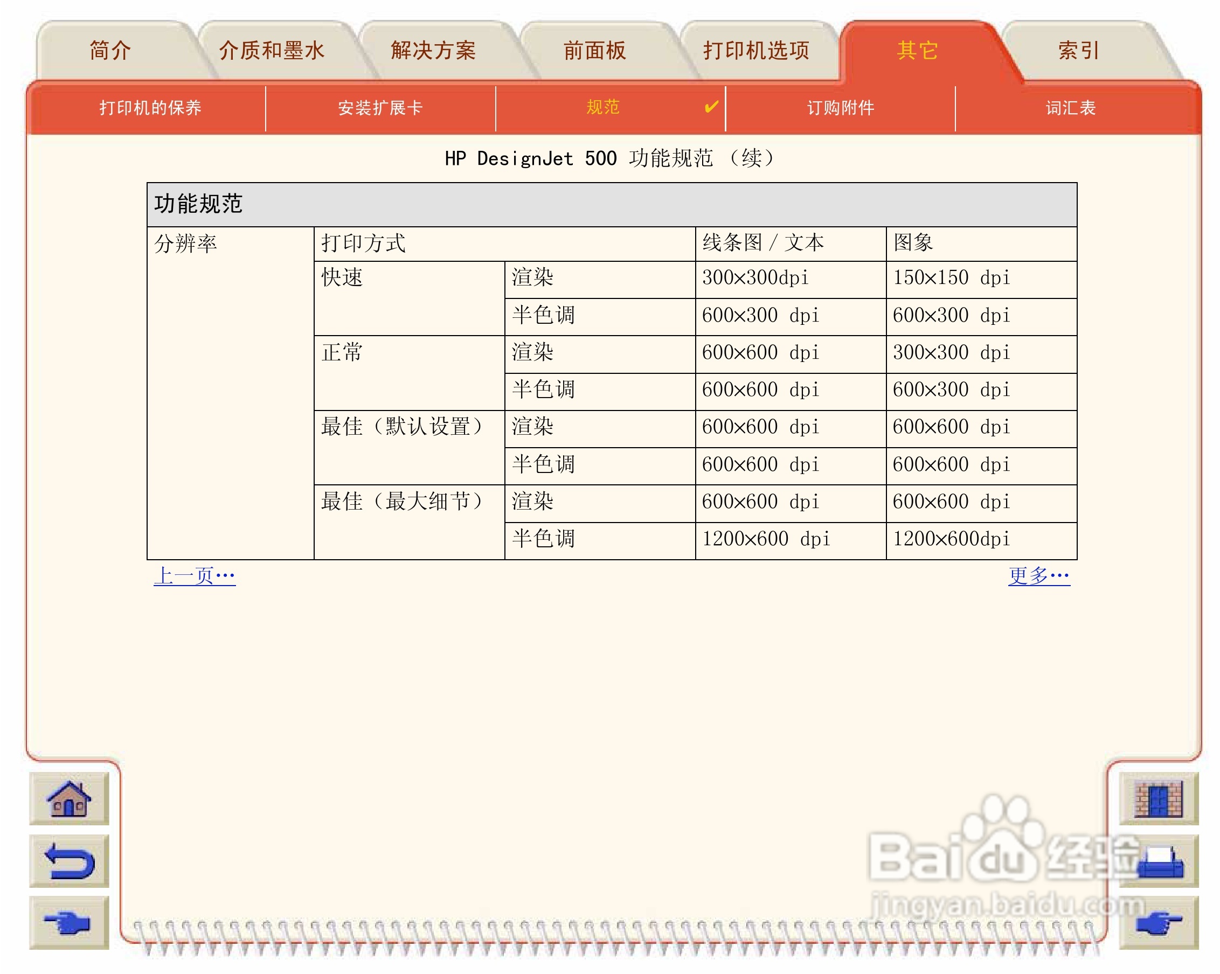The image size is (1220, 974).
Task: Open the 前面板 tab
Action: (594, 51)
